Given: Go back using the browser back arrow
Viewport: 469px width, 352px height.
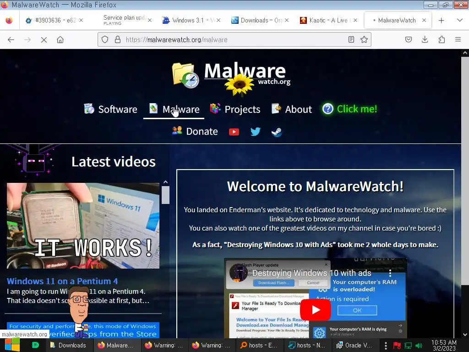Looking at the screenshot, I should tap(11, 39).
